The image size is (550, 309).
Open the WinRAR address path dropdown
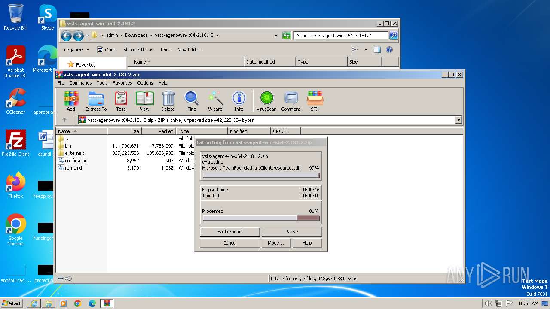click(x=458, y=120)
